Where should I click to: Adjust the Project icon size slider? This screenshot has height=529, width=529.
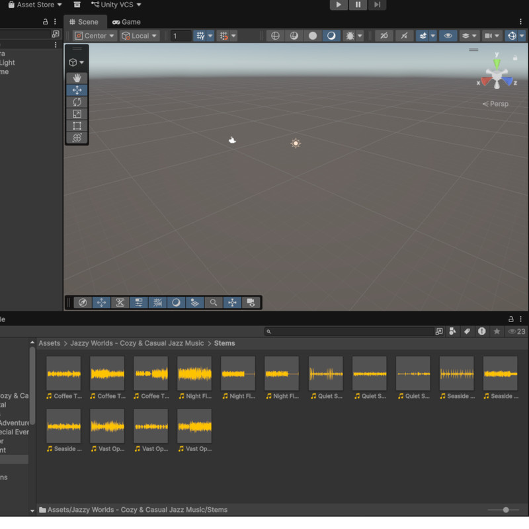(x=503, y=509)
